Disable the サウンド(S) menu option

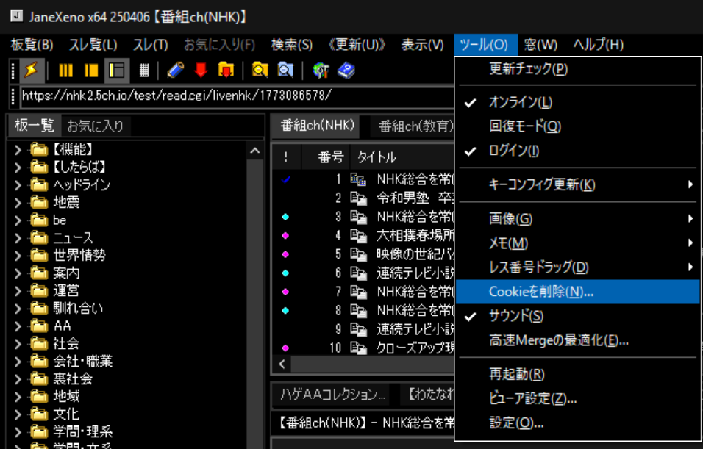click(x=516, y=316)
